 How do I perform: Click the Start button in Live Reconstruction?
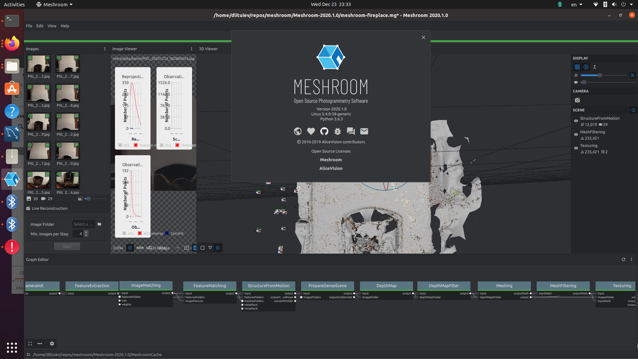[67, 246]
